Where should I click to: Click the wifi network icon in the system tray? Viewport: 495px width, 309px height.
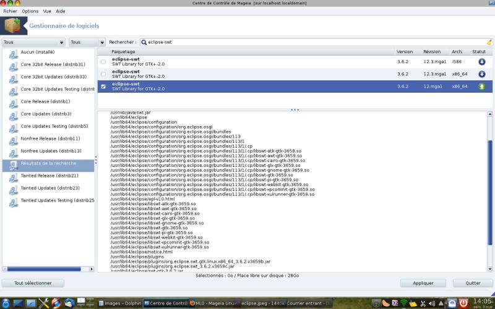pyautogui.click(x=404, y=303)
